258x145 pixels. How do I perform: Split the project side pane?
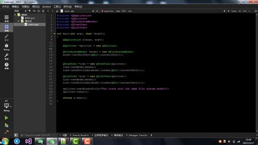coord(39,11)
